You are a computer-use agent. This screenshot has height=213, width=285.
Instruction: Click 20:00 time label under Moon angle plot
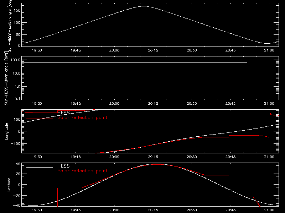point(114,104)
